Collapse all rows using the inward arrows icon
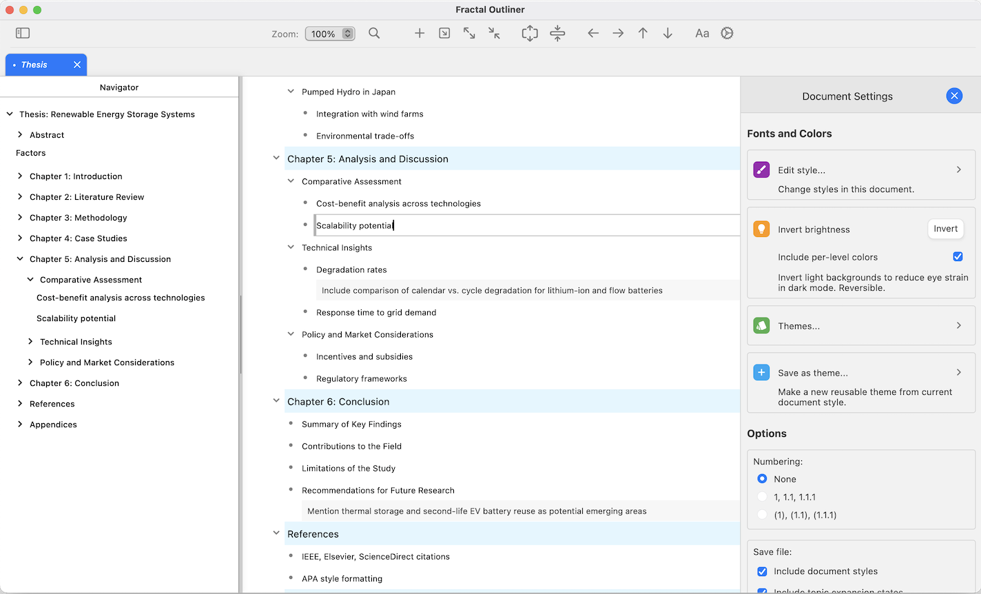The width and height of the screenshot is (981, 594). point(494,33)
